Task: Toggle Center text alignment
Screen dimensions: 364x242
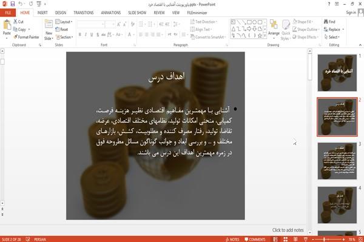Action: point(147,35)
